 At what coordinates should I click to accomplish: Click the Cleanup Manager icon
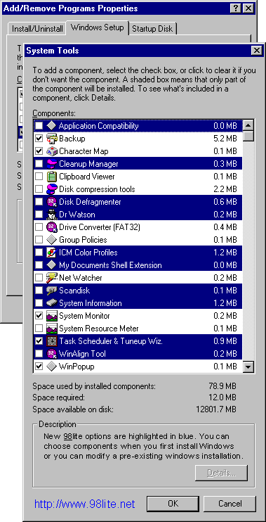click(x=51, y=164)
